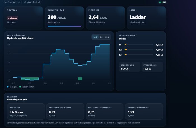This screenshot has width=196, height=128.
Task: Switch chart range to 7 d
Action: [101, 37]
